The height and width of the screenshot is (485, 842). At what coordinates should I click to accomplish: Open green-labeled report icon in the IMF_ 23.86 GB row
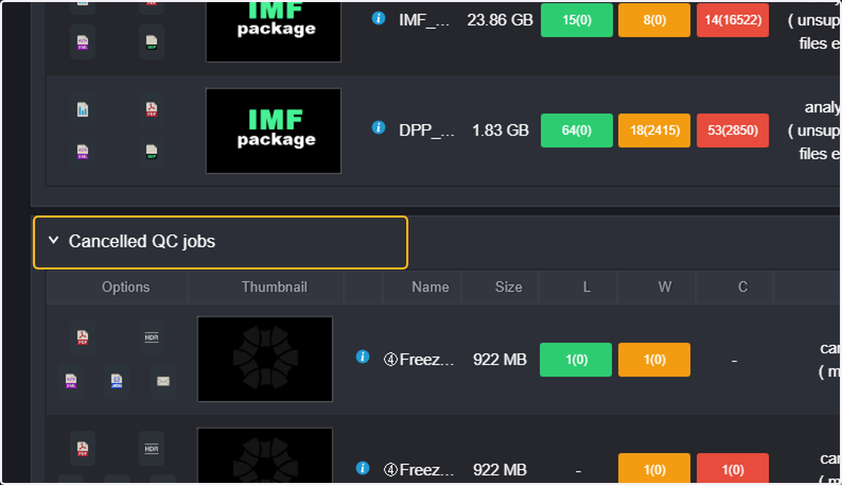(x=152, y=42)
